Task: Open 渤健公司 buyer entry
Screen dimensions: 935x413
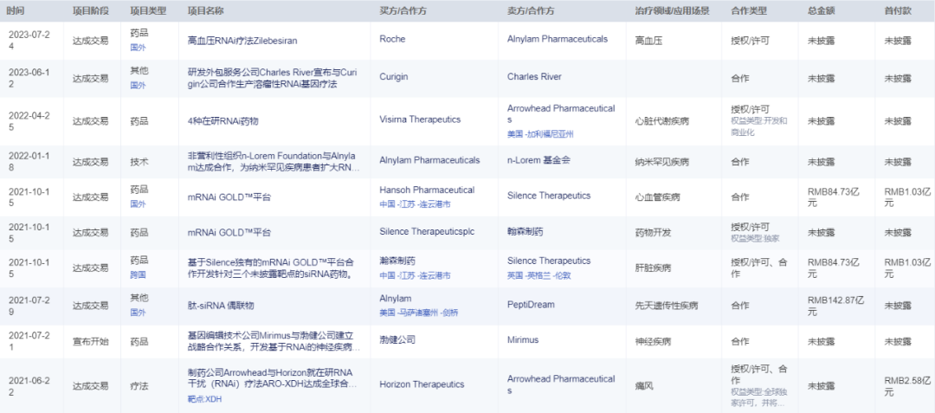Action: 397,339
